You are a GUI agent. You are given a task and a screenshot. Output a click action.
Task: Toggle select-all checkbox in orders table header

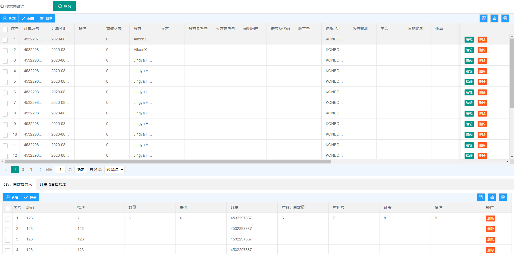click(x=5, y=29)
